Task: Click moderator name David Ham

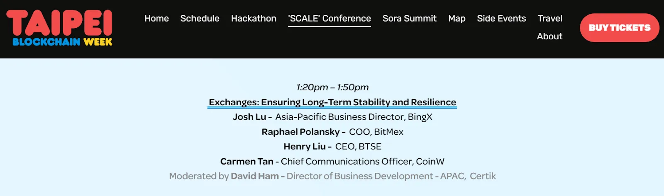Action: coord(254,176)
